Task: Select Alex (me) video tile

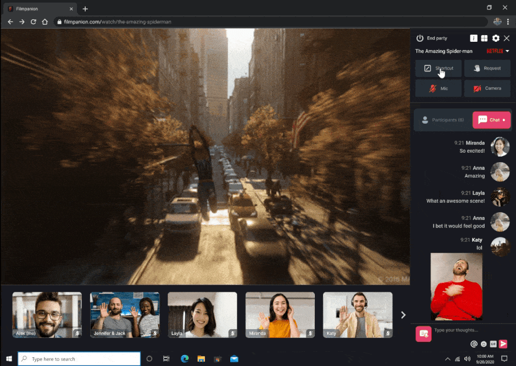Action: pos(47,315)
